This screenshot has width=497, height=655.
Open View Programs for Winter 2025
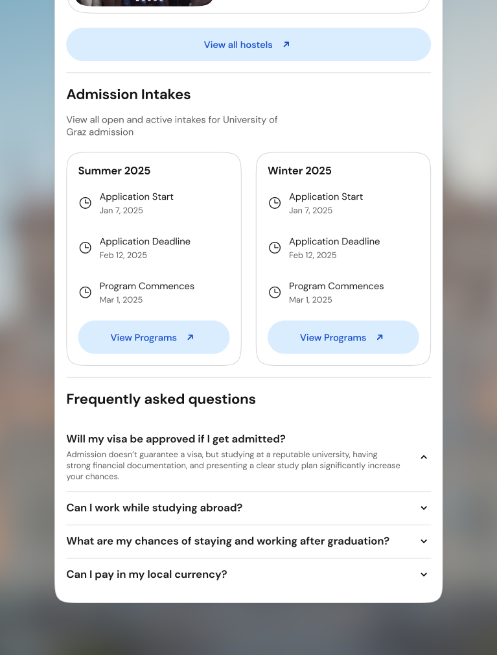coord(343,337)
